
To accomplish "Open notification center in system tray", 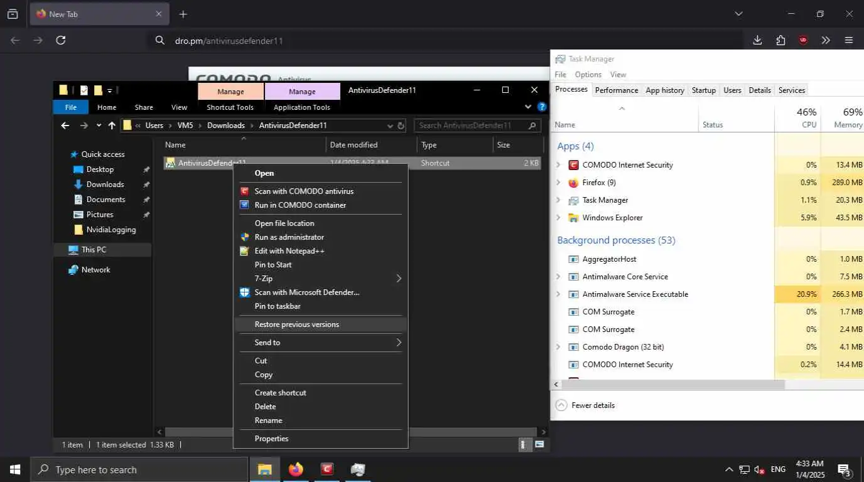I will coord(844,469).
